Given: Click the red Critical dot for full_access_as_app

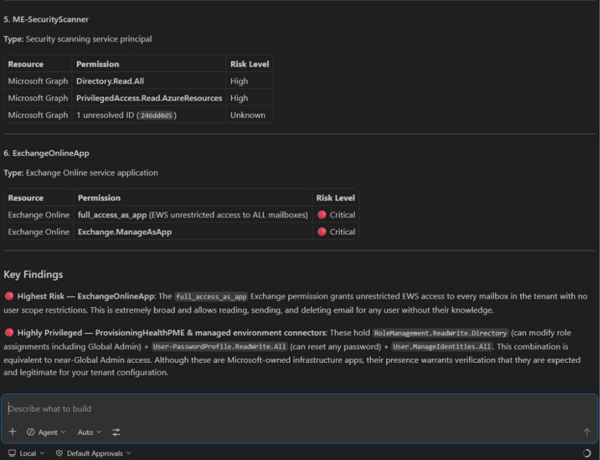Looking at the screenshot, I should click(x=321, y=215).
